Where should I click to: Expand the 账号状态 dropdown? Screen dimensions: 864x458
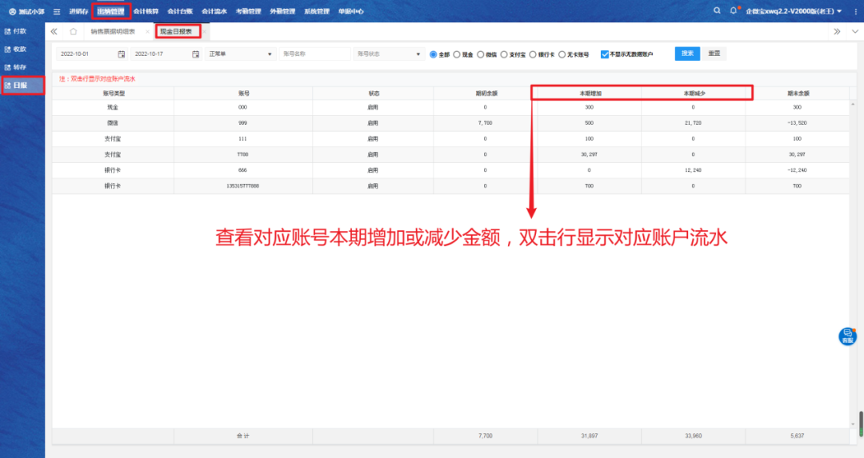[388, 54]
